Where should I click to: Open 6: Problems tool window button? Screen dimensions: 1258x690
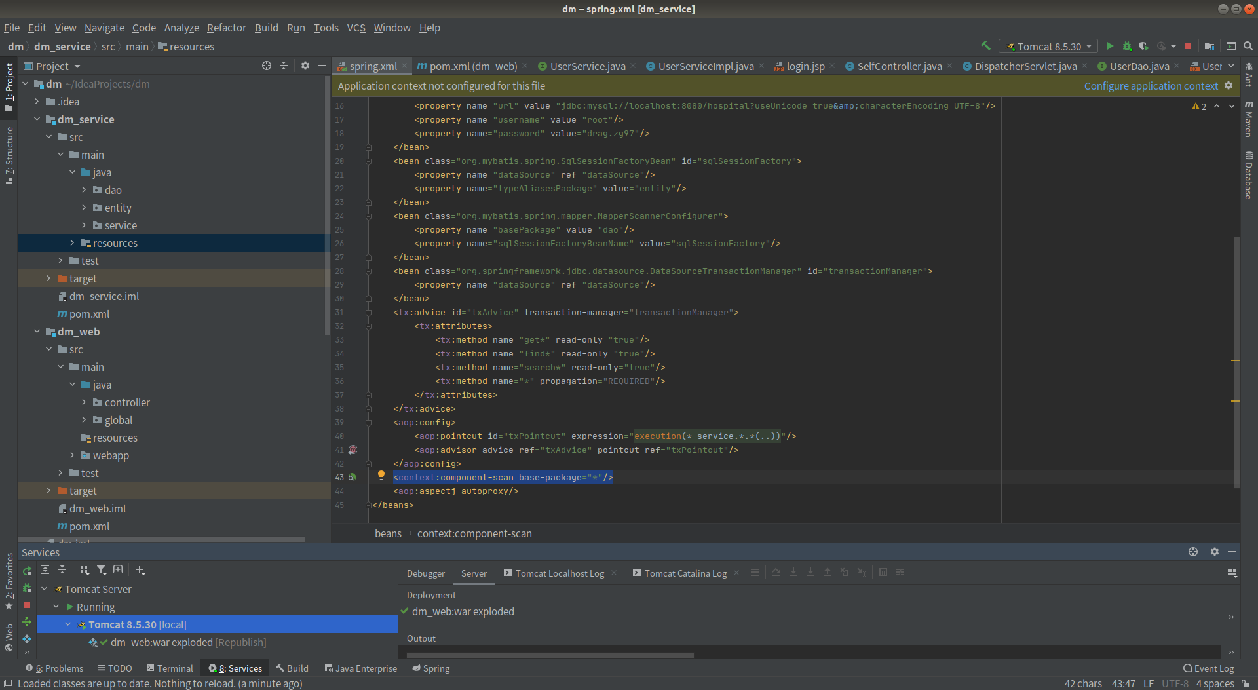[54, 668]
